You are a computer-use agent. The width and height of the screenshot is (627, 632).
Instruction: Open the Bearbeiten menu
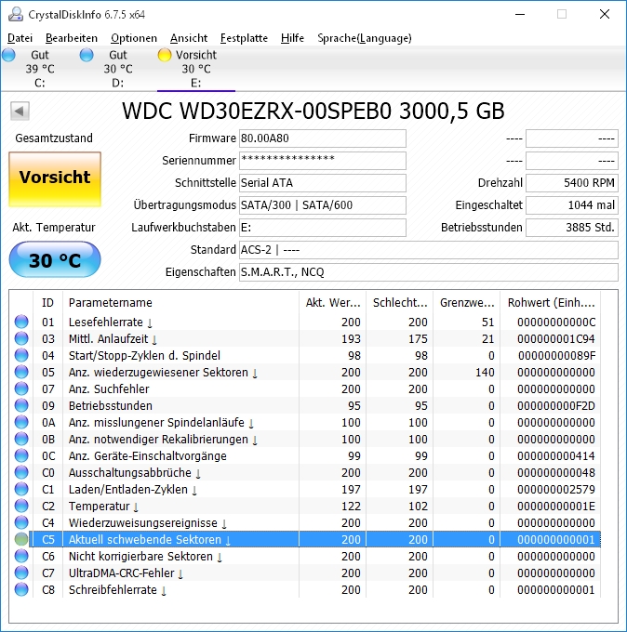tap(72, 38)
